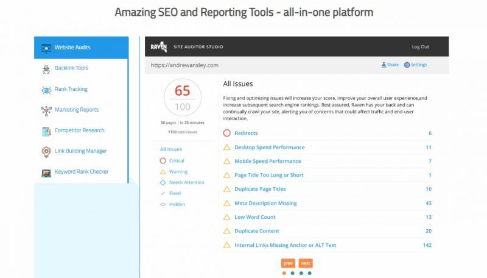The width and height of the screenshot is (487, 278).
Task: Click the Settings gear icon
Action: (x=407, y=65)
